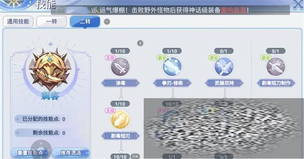Image resolution: width=304 pixels, height=159 pixels.
Task: Select the 剧毒短刀制作 skill icon
Action: click(276, 66)
